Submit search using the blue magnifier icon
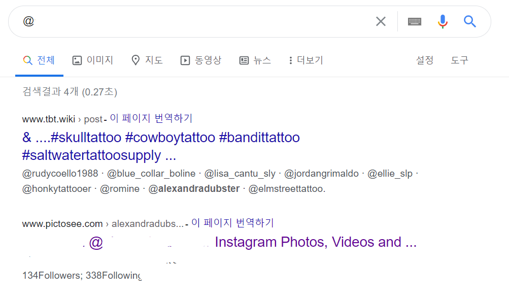This screenshot has width=509, height=297. [x=470, y=21]
